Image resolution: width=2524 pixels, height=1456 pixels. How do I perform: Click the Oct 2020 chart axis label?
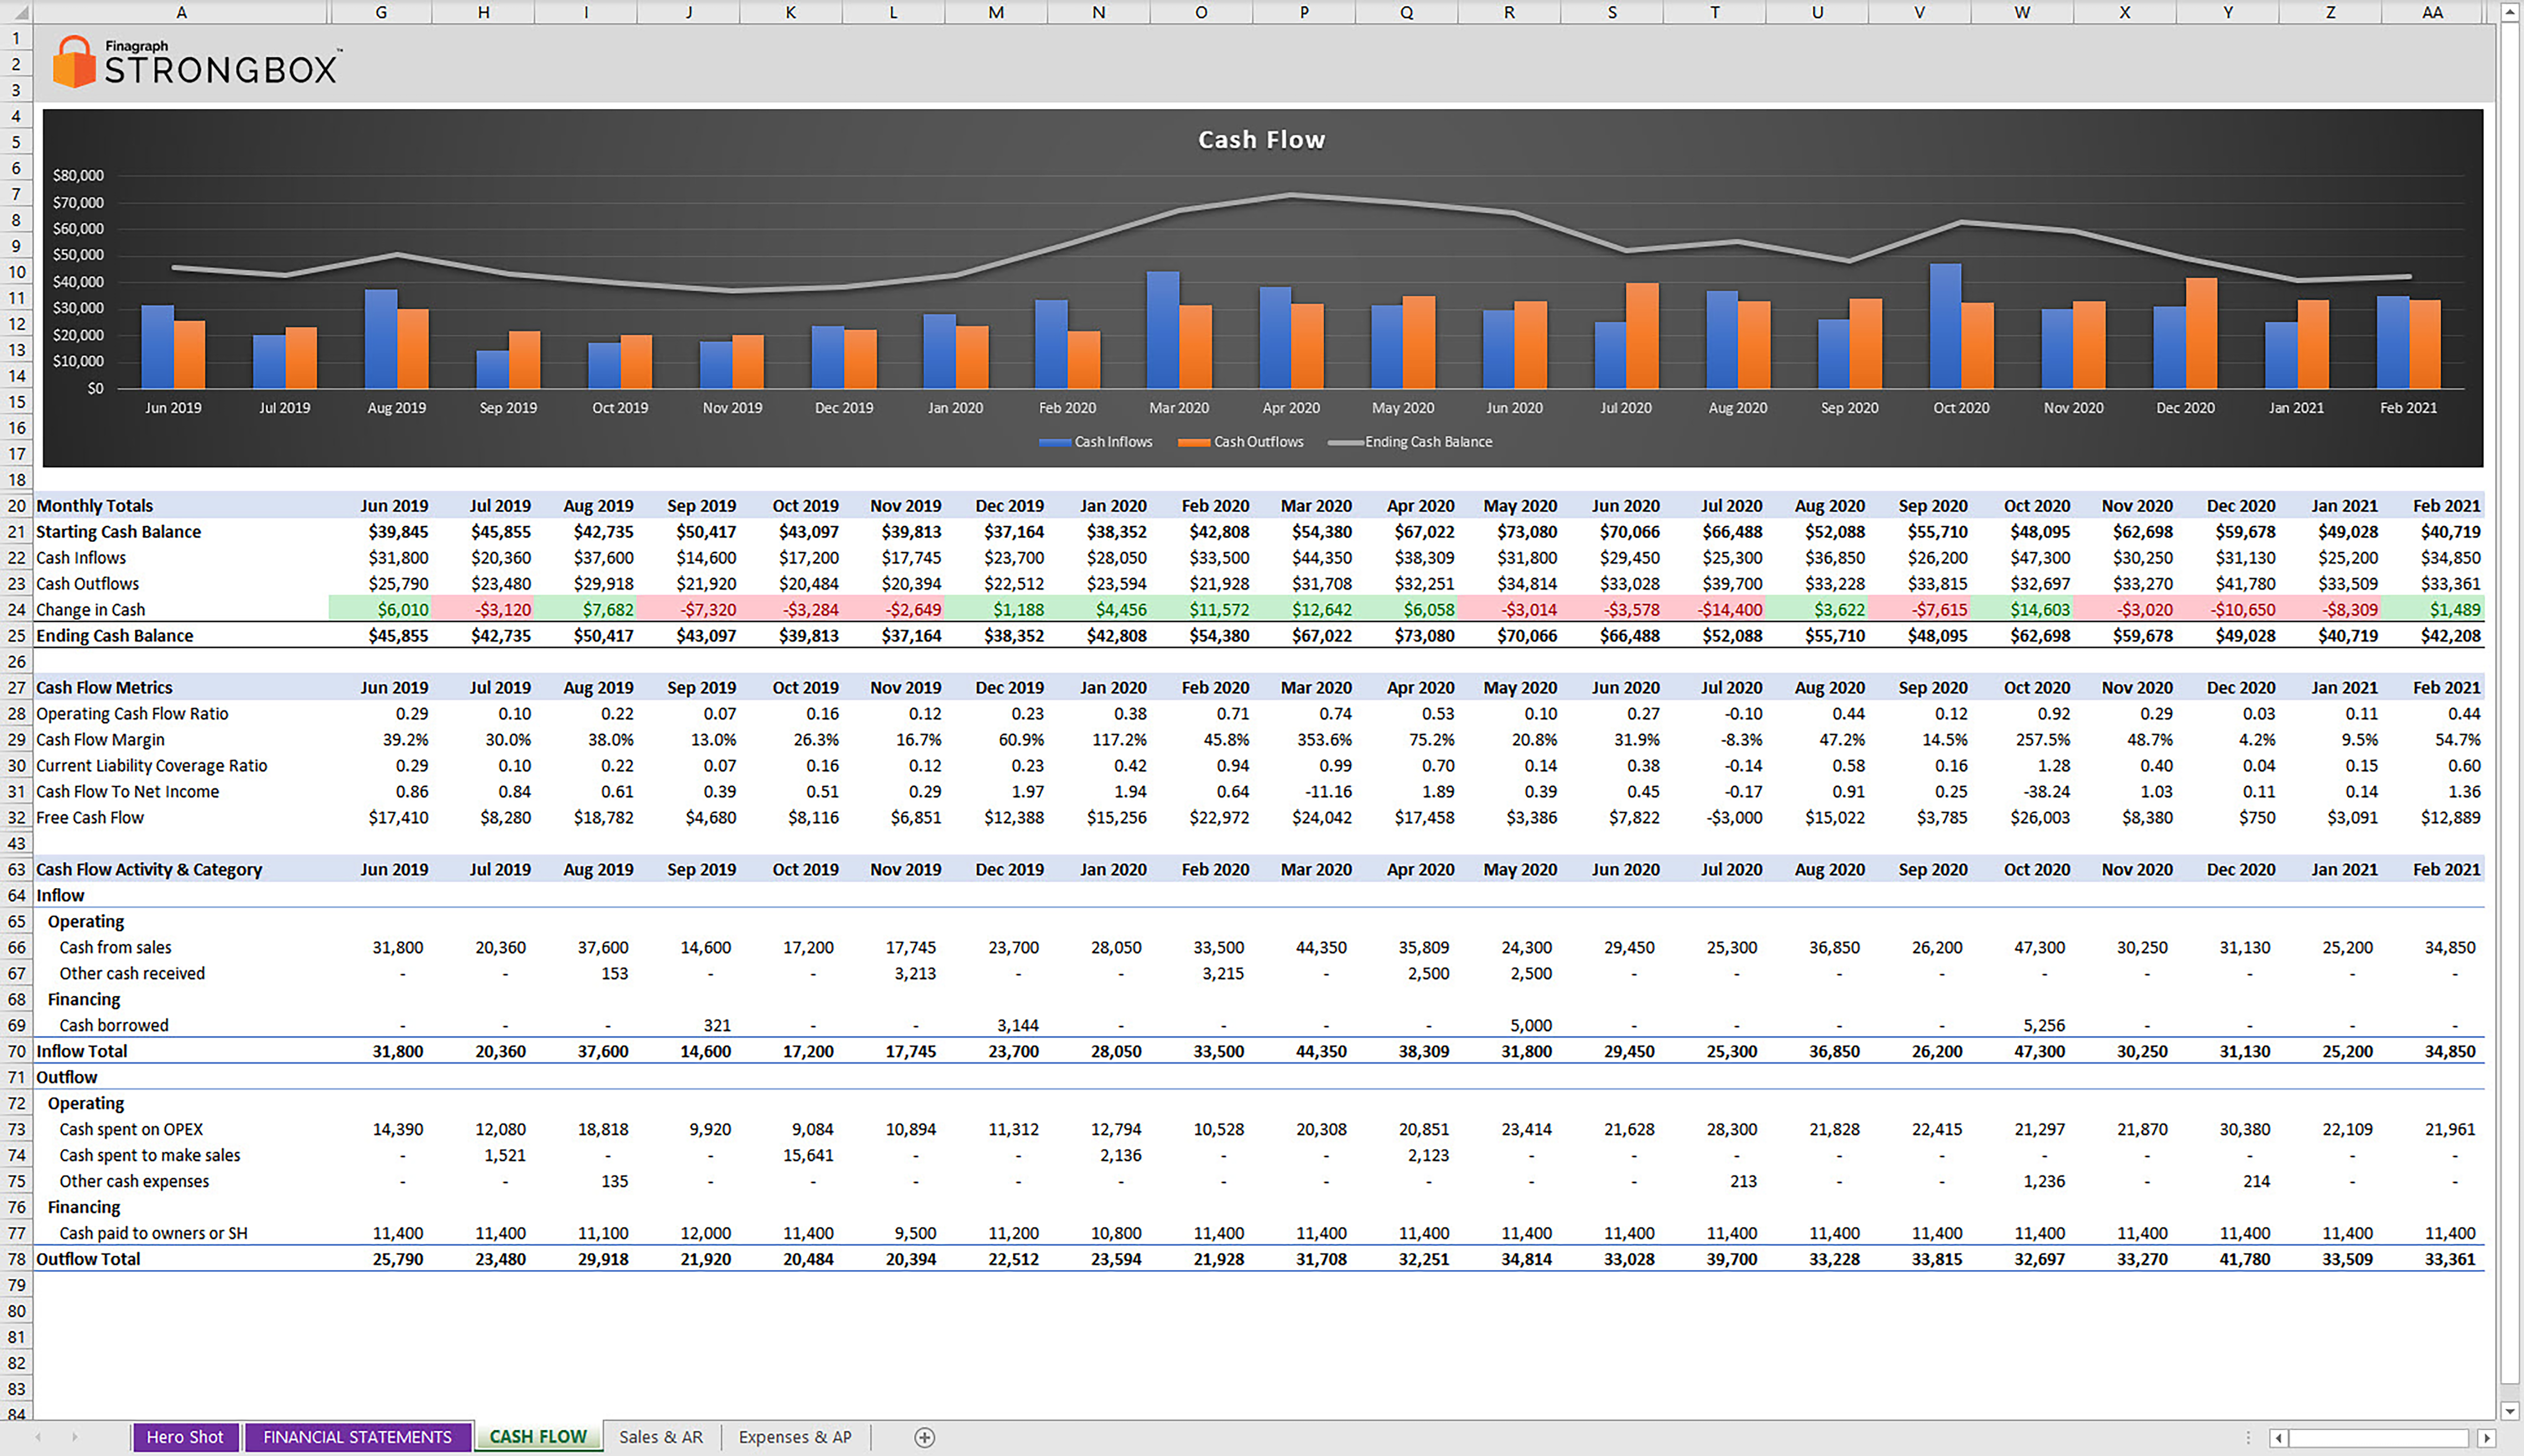pyautogui.click(x=1961, y=408)
